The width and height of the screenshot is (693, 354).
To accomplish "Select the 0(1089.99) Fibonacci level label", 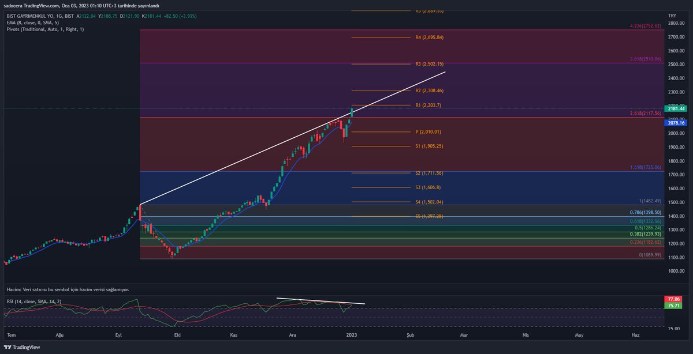I will 650,255.
